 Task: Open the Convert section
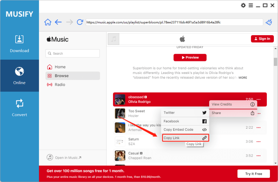click(19, 108)
